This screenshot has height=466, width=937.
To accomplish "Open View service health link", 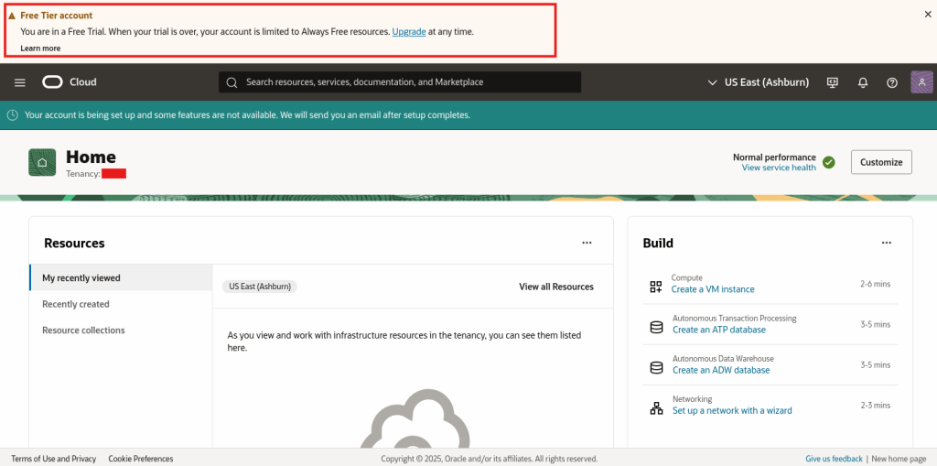I will coord(779,168).
